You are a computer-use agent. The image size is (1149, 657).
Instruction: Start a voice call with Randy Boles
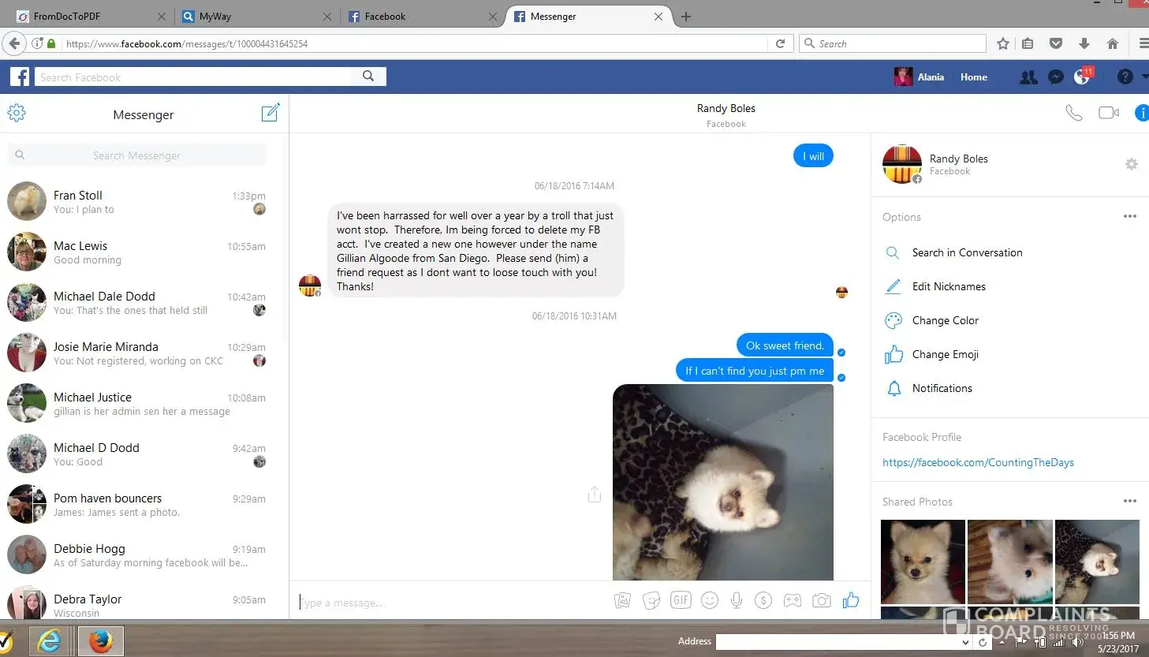point(1073,113)
